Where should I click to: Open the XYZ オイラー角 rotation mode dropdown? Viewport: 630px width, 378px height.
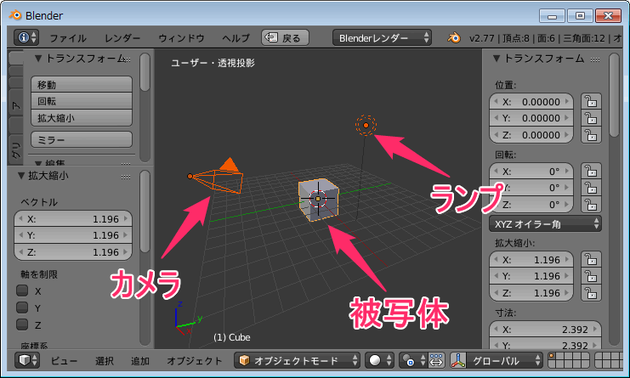(x=545, y=224)
